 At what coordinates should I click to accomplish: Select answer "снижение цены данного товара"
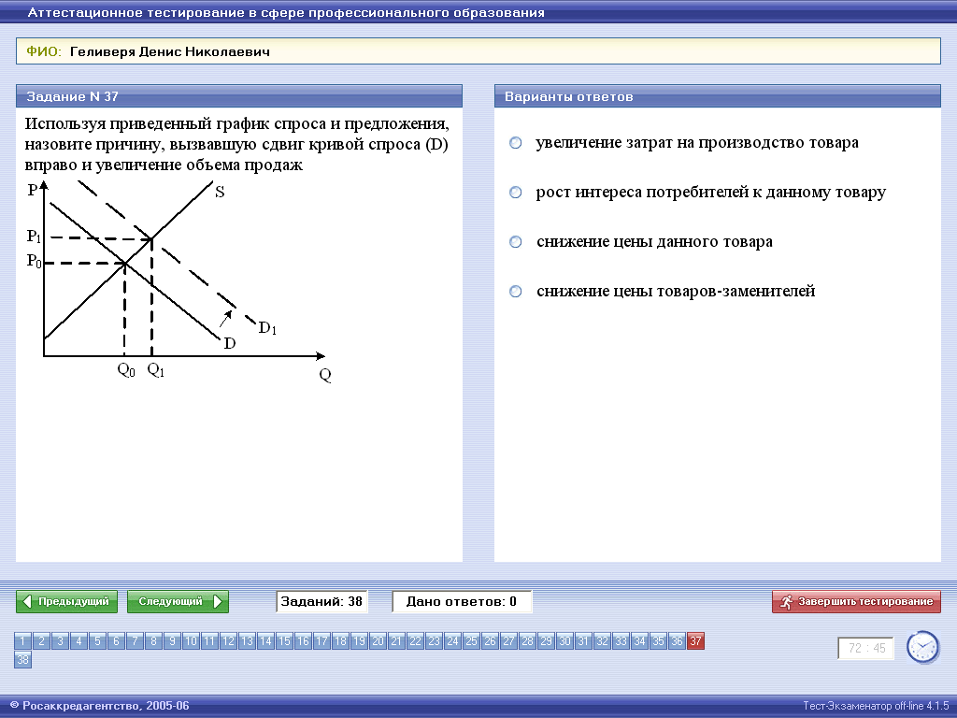(516, 242)
